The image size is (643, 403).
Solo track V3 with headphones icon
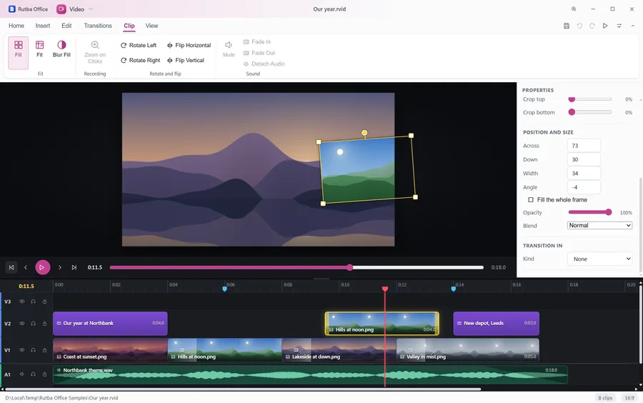point(33,302)
